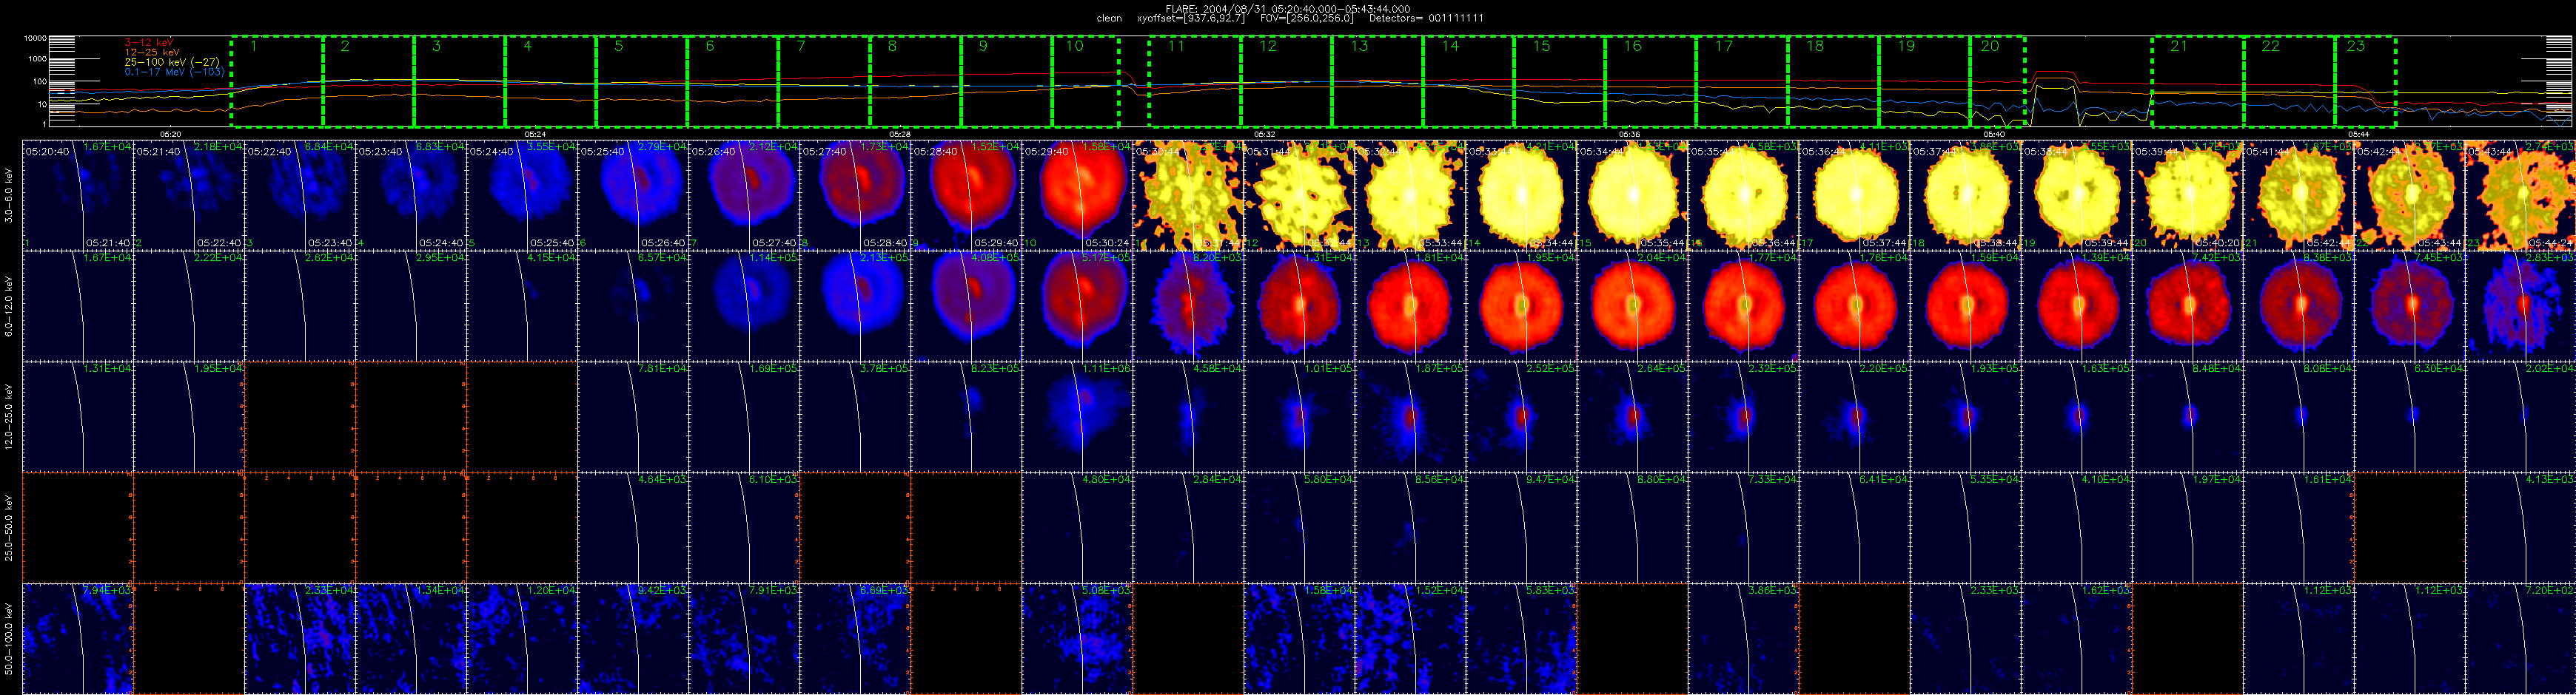Open the 12.0-25.0 keV image with peak 2.64E+05
Image resolution: width=2576 pixels, height=695 pixels.
click(1632, 416)
